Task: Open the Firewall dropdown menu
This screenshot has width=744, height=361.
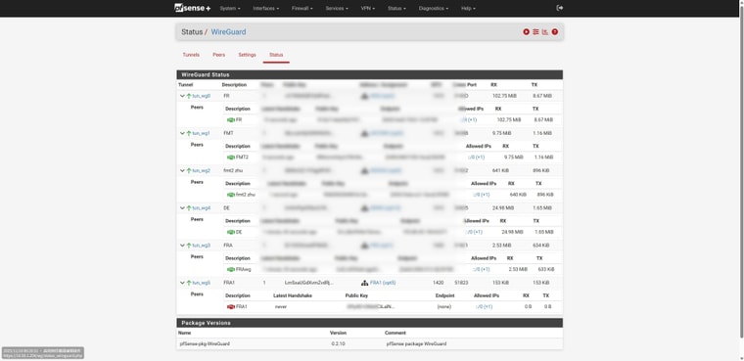Action: click(302, 9)
